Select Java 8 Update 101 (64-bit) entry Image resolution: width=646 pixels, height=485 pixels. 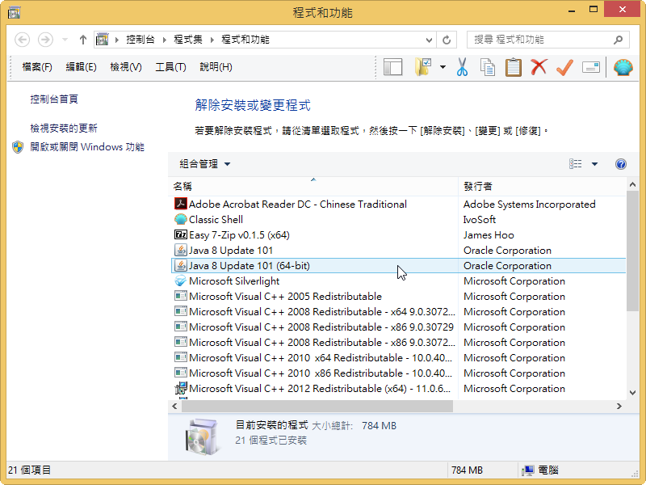click(x=398, y=266)
